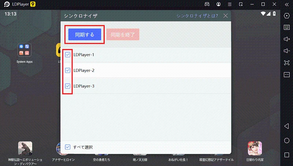Open the user account icon
The image size is (293, 166).
pyautogui.click(x=218, y=4)
